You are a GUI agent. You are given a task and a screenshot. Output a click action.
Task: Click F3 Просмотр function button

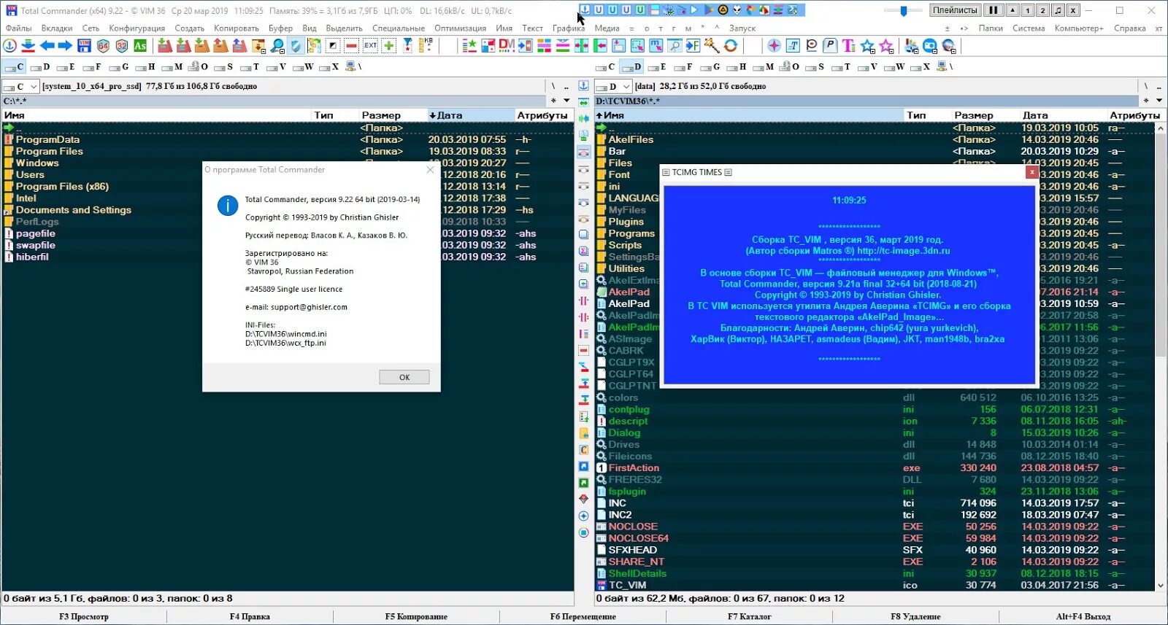[x=84, y=616]
